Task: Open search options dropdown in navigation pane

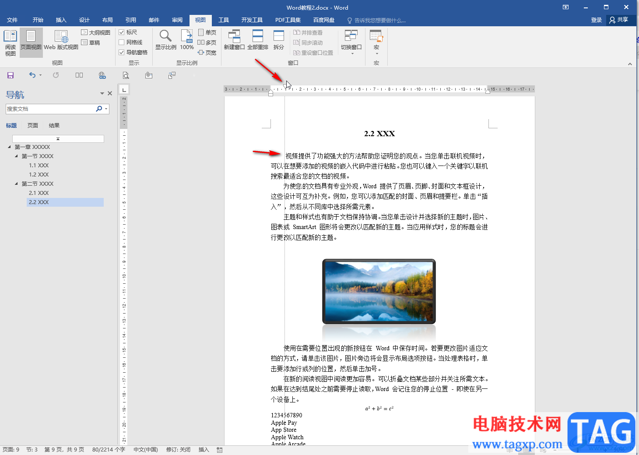Action: pyautogui.click(x=106, y=109)
